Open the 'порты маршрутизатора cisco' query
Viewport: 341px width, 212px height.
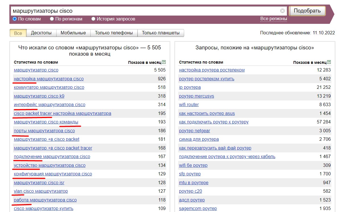[44, 131]
